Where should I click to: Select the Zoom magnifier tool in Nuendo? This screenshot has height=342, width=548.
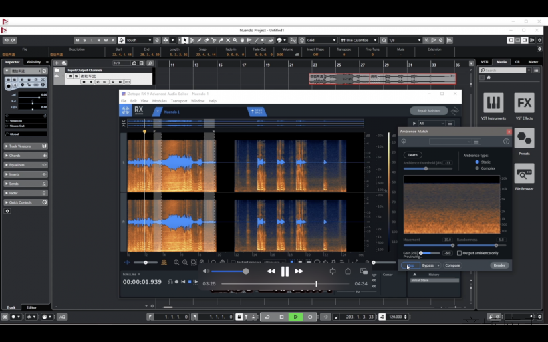click(x=235, y=40)
